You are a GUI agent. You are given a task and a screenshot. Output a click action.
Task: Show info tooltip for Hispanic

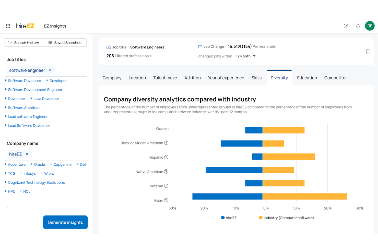click(166, 157)
